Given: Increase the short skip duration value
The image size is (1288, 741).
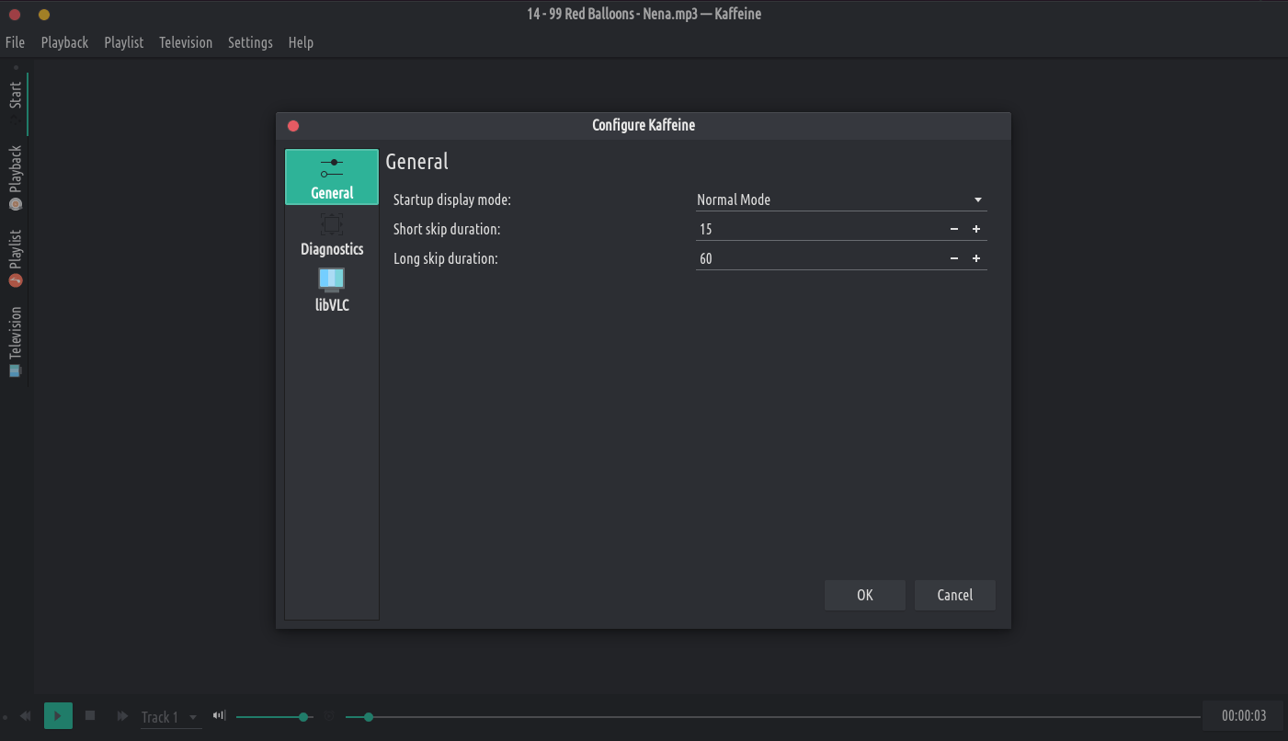Looking at the screenshot, I should click(976, 229).
